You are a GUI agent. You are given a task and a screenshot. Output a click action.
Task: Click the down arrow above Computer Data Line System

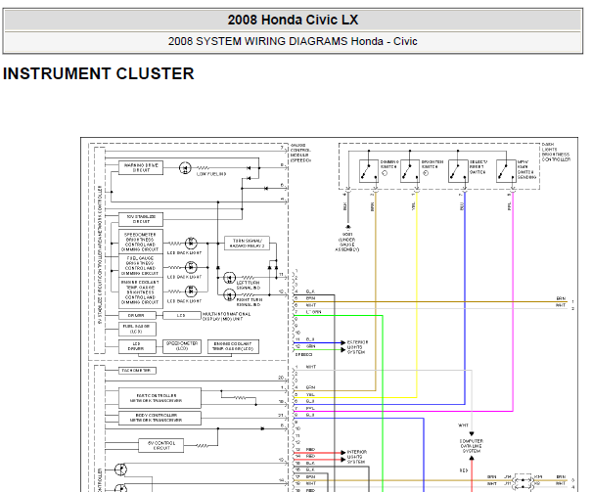pos(472,434)
